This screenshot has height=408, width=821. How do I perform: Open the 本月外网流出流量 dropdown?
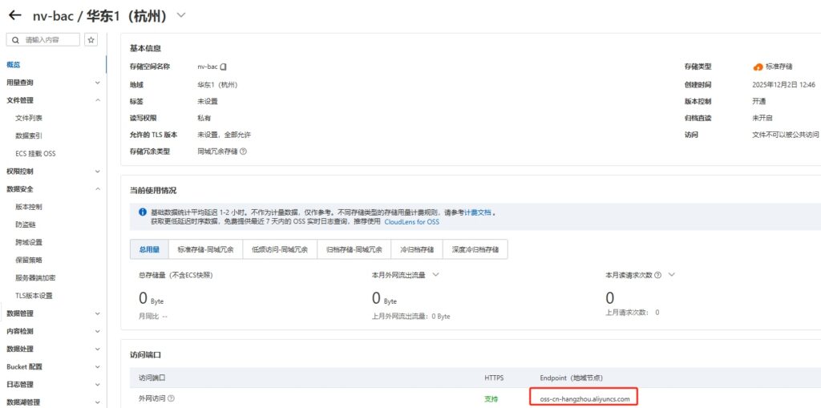[x=436, y=274]
